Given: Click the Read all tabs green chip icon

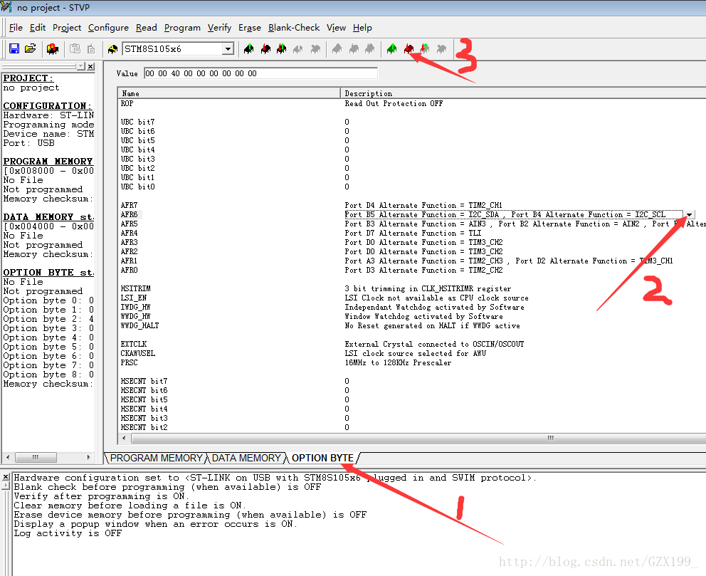Looking at the screenshot, I should [391, 48].
